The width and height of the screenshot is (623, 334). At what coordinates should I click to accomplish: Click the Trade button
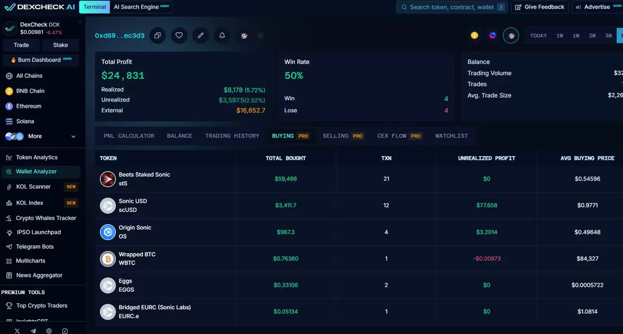pos(21,45)
